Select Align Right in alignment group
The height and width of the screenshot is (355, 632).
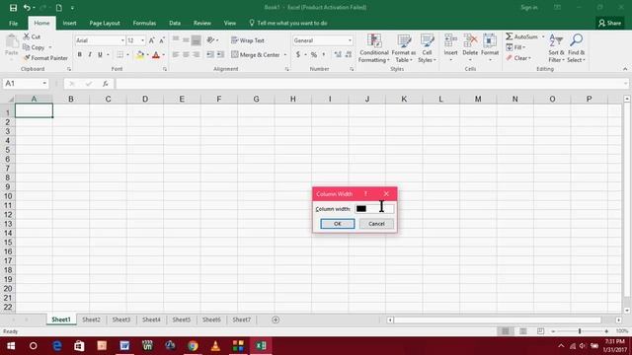click(x=197, y=54)
